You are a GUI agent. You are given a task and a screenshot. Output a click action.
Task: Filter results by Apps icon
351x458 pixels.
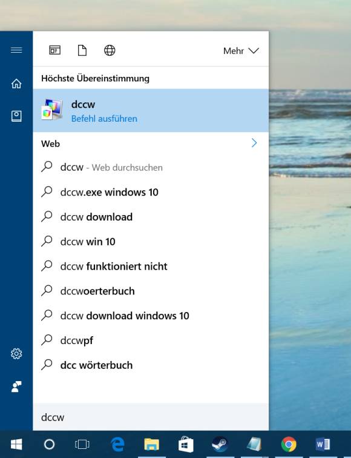(x=55, y=50)
